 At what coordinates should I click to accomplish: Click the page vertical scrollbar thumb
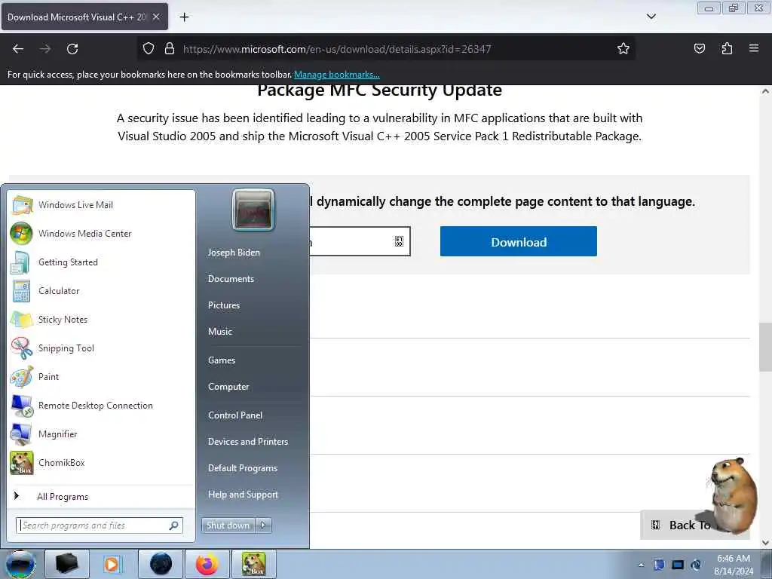765,347
